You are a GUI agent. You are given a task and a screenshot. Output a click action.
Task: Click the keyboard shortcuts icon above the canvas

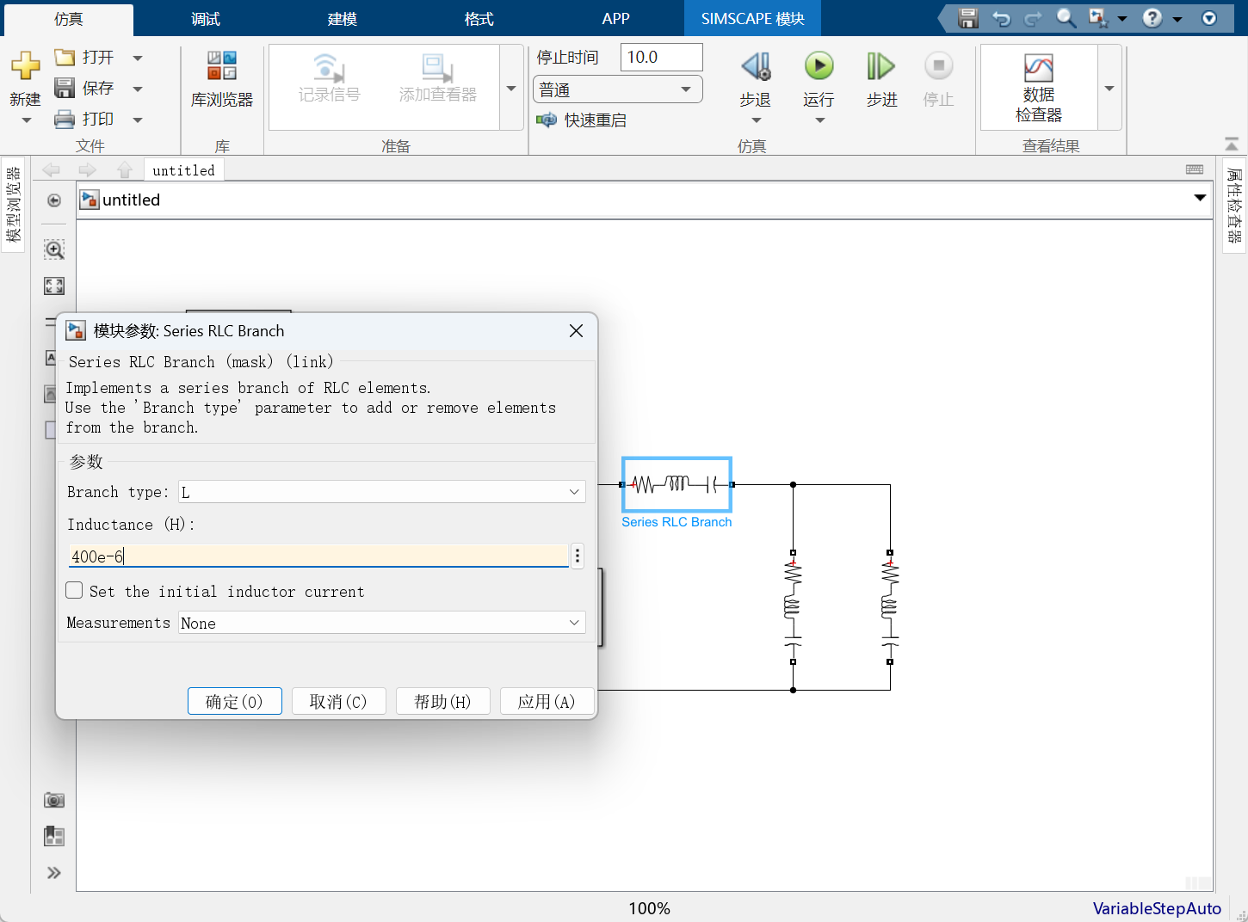click(1195, 169)
